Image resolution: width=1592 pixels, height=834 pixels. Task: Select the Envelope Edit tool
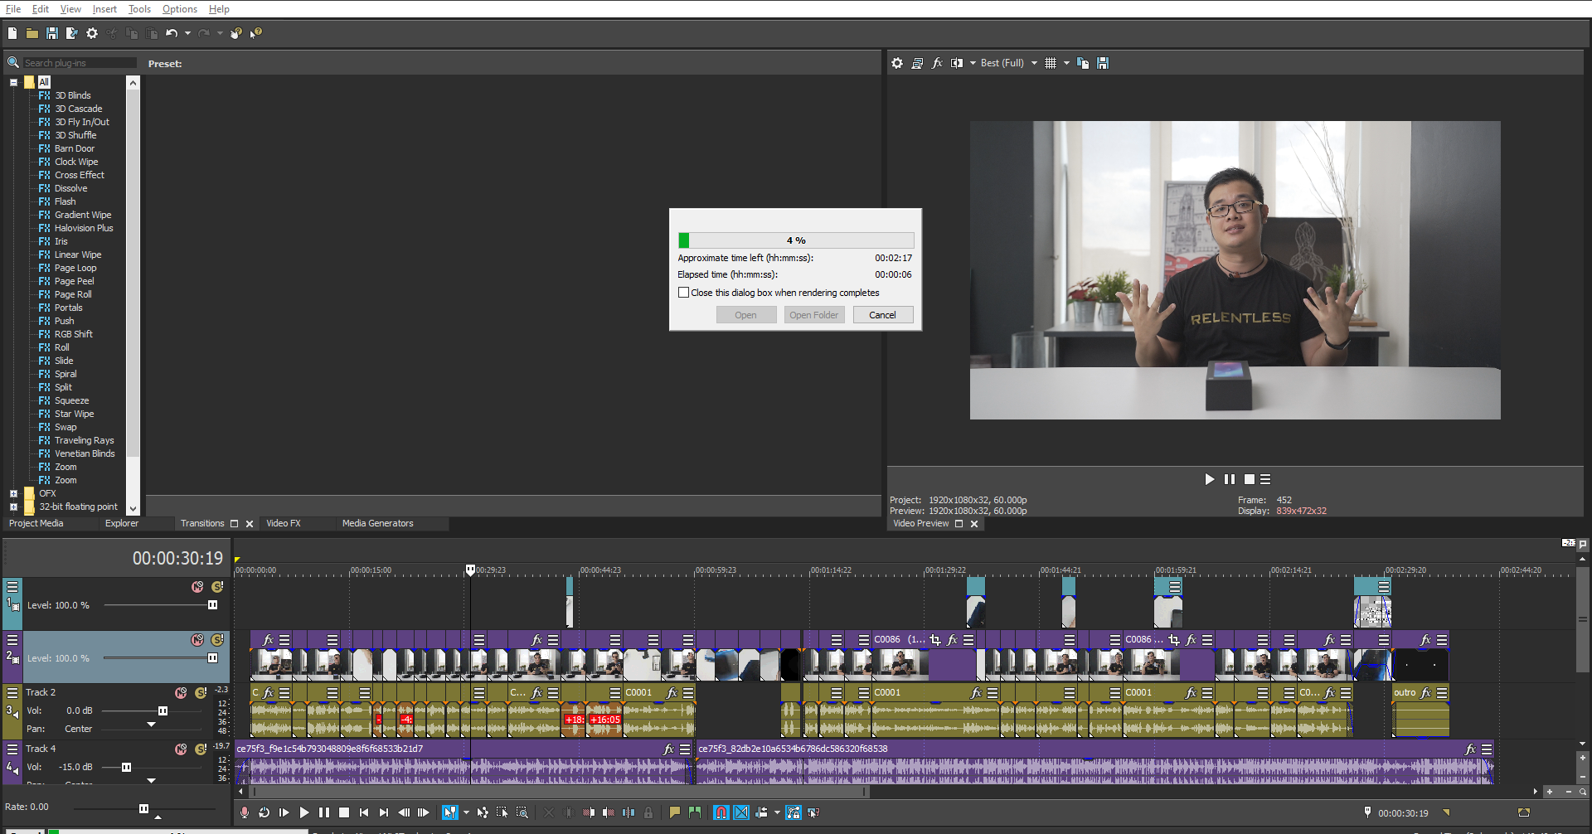pos(483,812)
